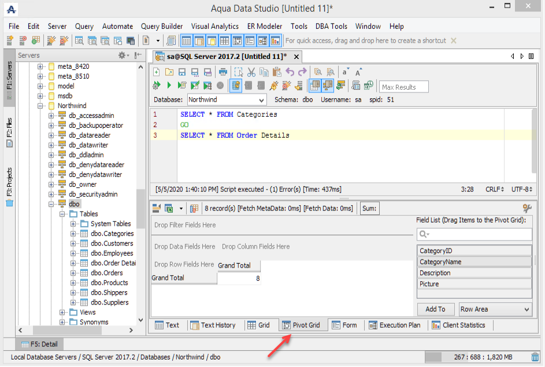Open the Database dropdown showing Northwind
Viewport: 545px width, 367px height.
tap(226, 100)
